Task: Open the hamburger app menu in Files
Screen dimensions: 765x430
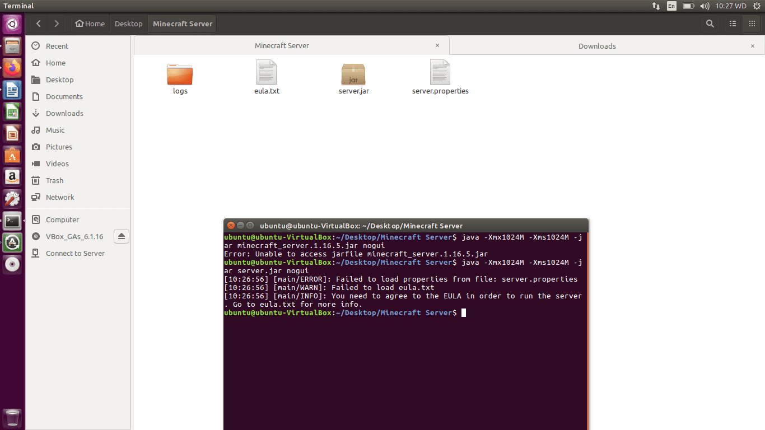Action: coord(752,24)
